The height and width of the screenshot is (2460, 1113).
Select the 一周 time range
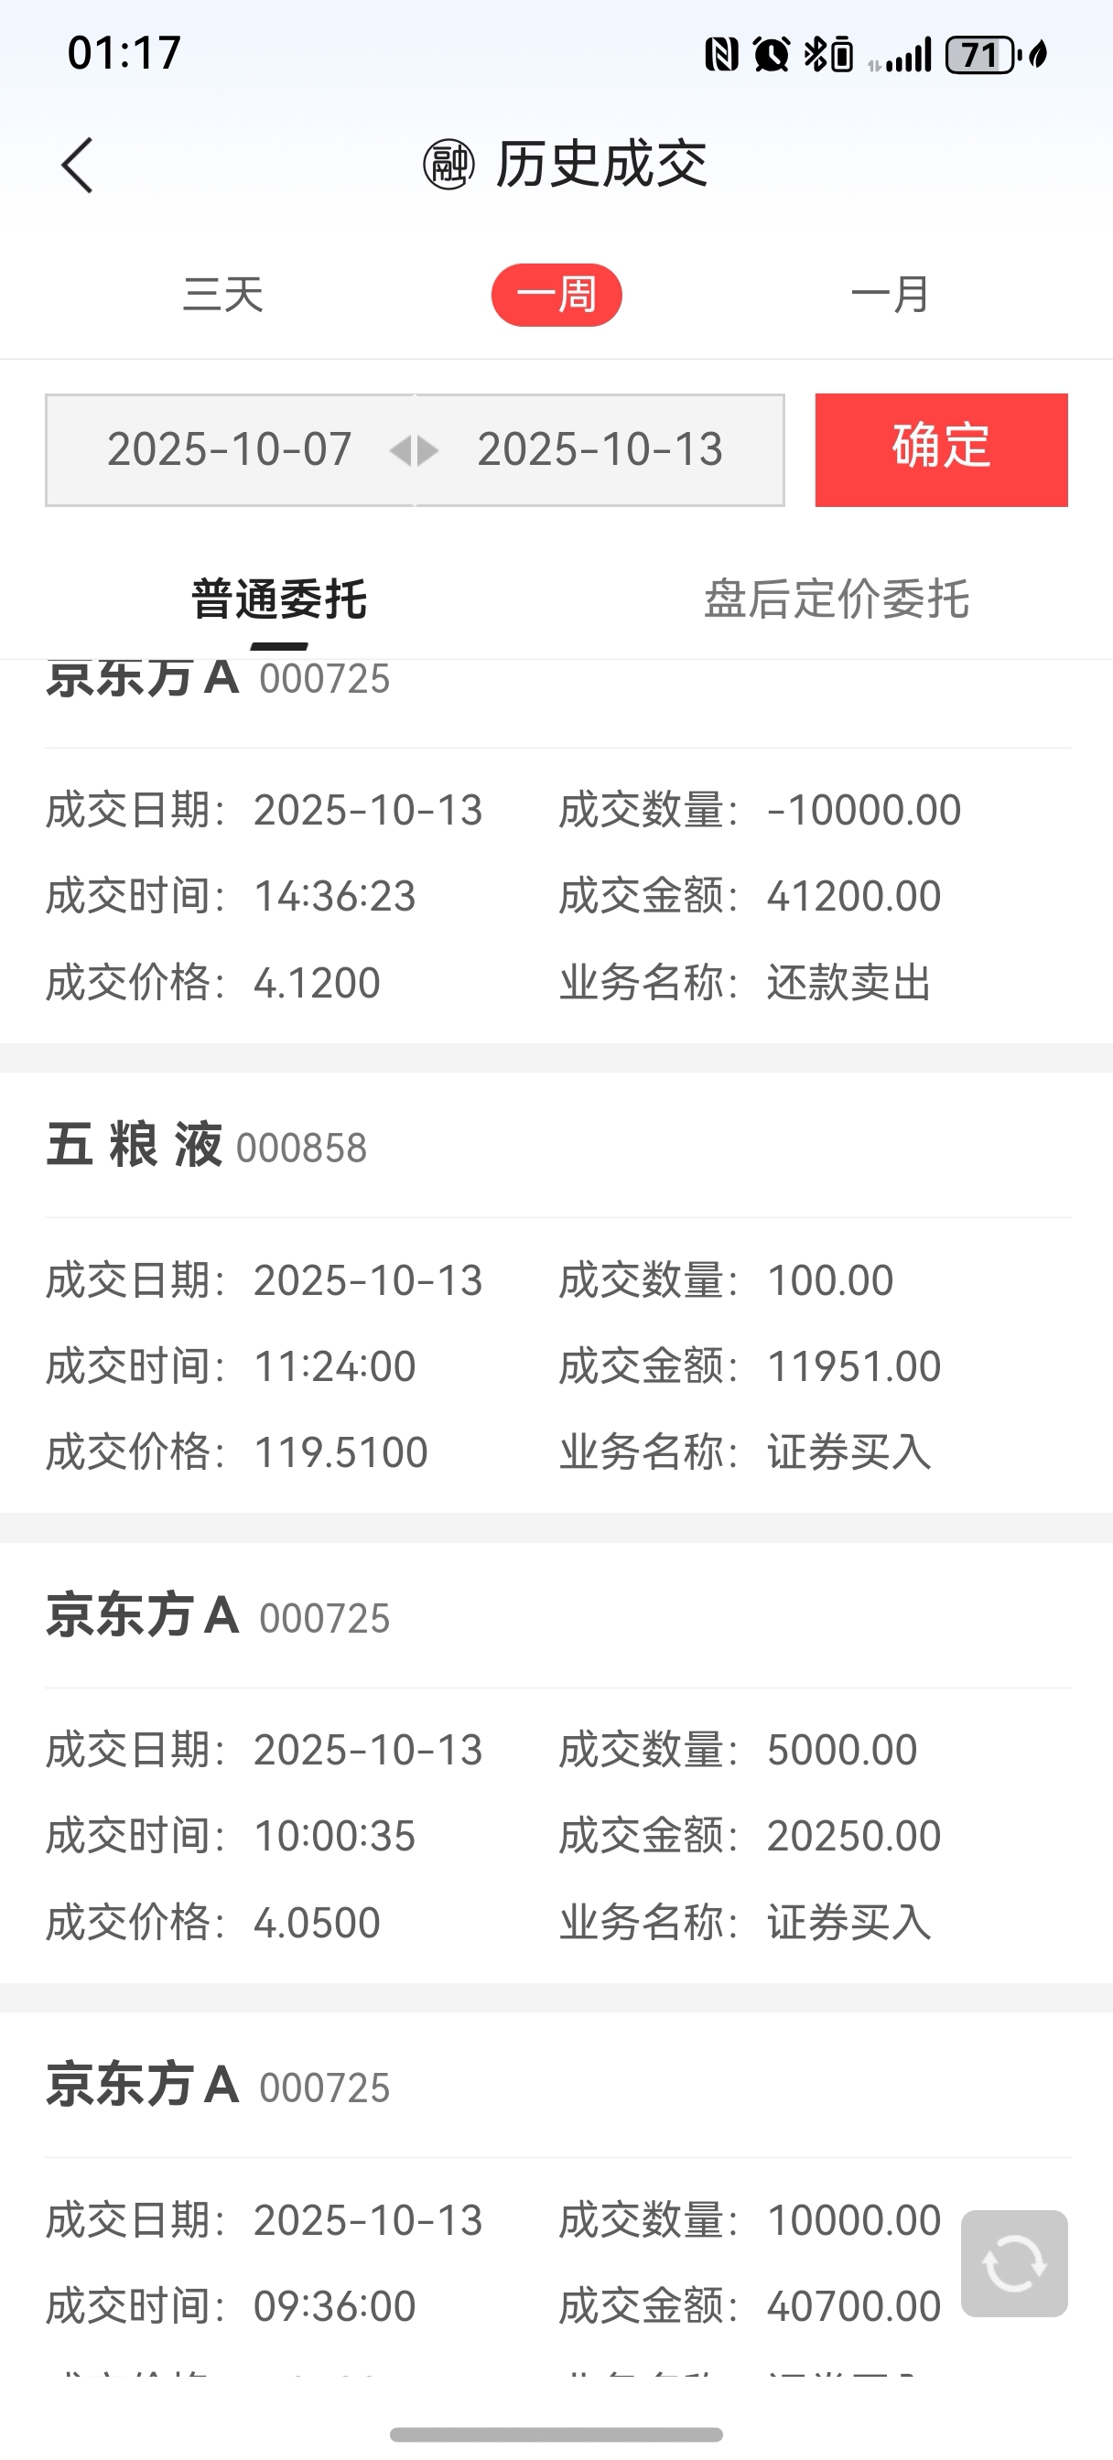pos(557,294)
